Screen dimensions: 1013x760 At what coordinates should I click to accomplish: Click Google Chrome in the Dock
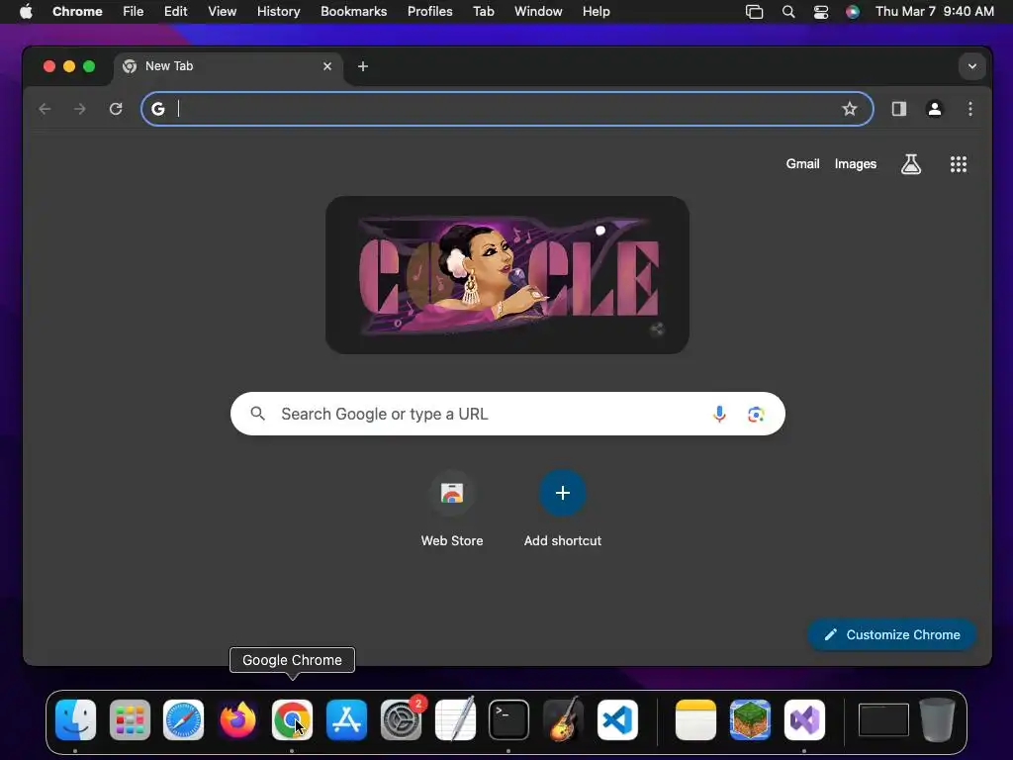pos(292,720)
